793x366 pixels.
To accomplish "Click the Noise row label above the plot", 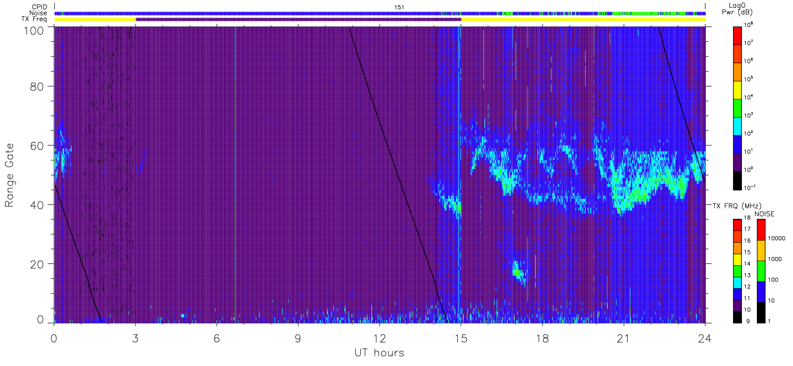I will (39, 13).
